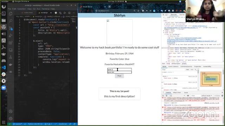Screen dimensions: 225x126
Task: Open the Docker view in VS Code
Action: tap(11, 64)
